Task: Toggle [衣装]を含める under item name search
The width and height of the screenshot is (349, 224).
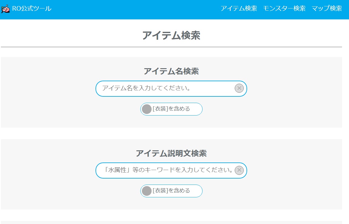Action: tap(171, 109)
